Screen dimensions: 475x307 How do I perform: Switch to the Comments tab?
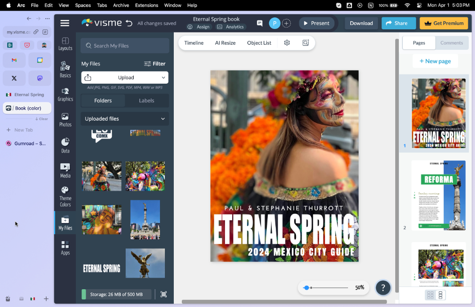pyautogui.click(x=451, y=43)
